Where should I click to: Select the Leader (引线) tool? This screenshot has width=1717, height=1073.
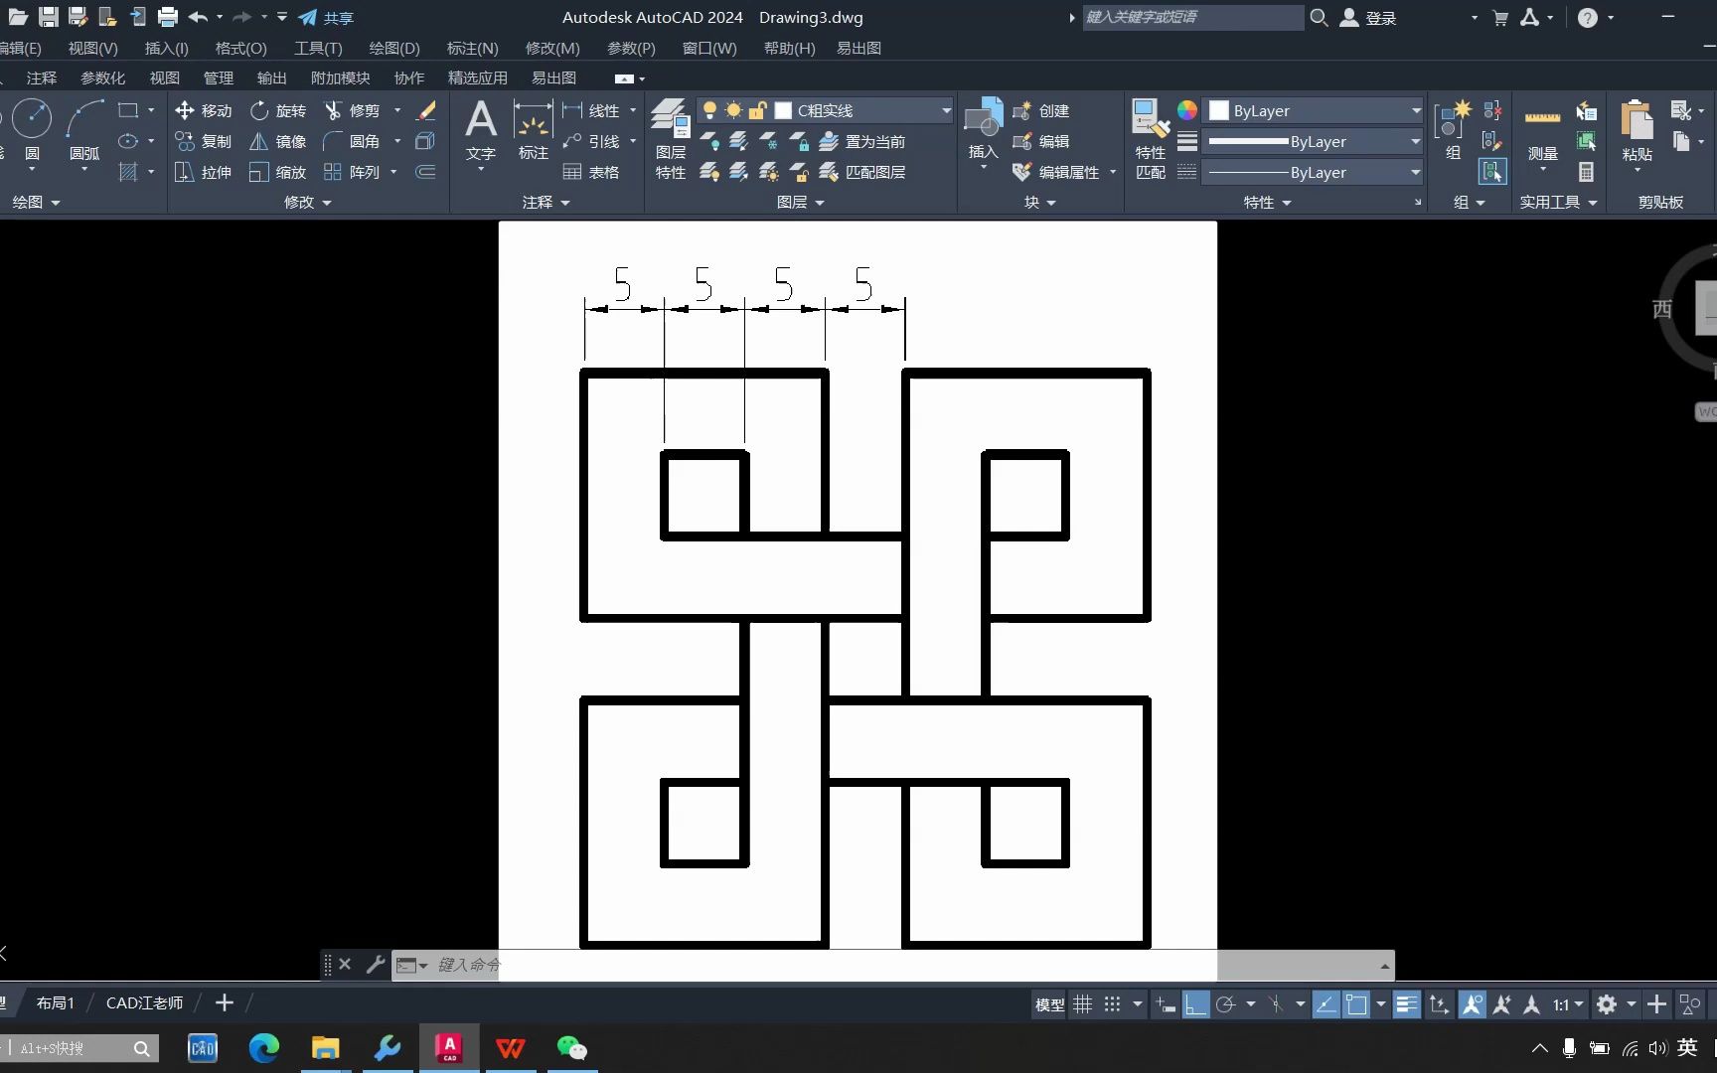(591, 141)
